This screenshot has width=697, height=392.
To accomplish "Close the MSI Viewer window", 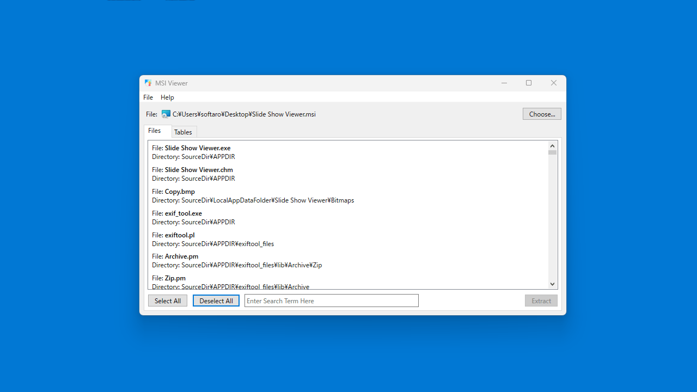I will point(554,83).
